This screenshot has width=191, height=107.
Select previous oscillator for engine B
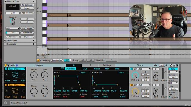6,91
